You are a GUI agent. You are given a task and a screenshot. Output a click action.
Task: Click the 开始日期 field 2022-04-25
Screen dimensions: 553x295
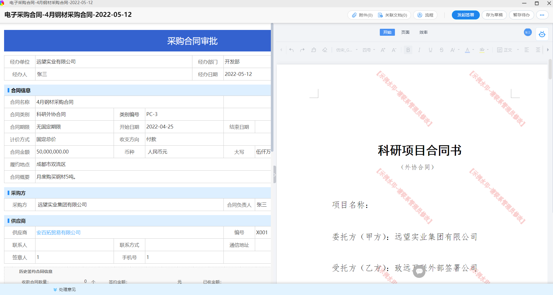point(184,127)
